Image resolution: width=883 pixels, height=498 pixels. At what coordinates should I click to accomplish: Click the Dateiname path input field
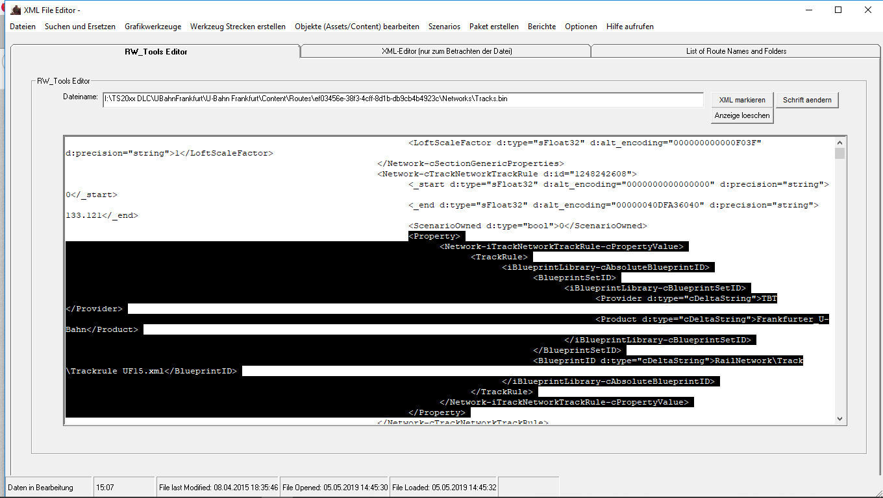[403, 100]
